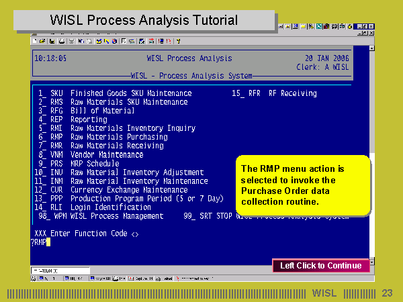
Task: Click the blue monitor icon in top tray
Action: (296, 26)
